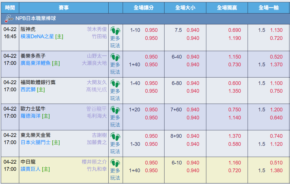Choose 日本火腿鬥士 handicap 1-30 odds 0.950
This screenshot has height=184, width=290.
point(151,144)
